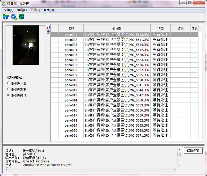Select the pano017 row name
Viewport: 207px width, 176px height.
[71, 115]
